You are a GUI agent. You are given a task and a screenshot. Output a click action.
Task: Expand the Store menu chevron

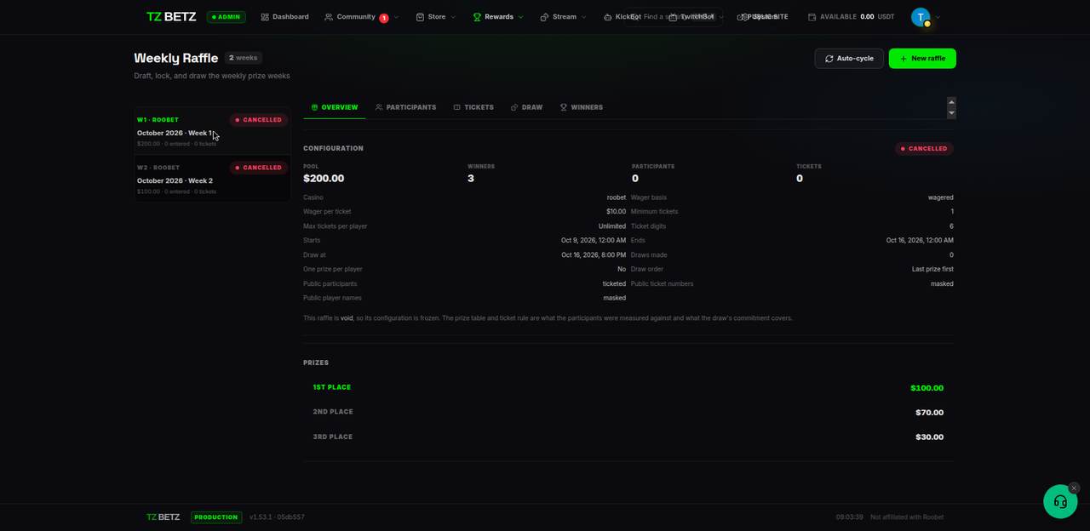point(453,17)
